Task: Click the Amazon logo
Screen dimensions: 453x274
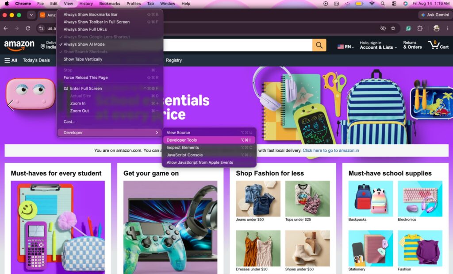Action: pos(19,46)
